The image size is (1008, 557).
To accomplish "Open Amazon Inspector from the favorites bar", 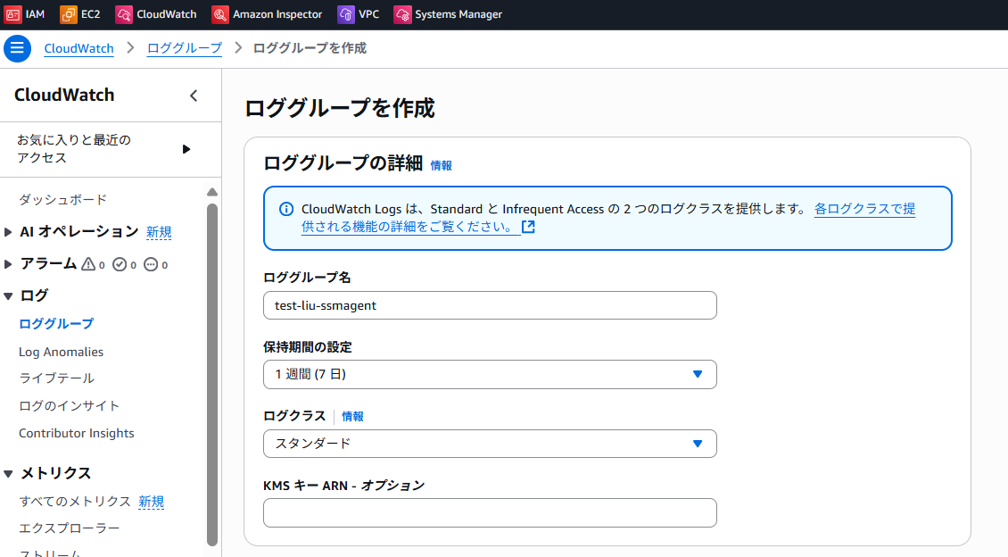I will [266, 14].
